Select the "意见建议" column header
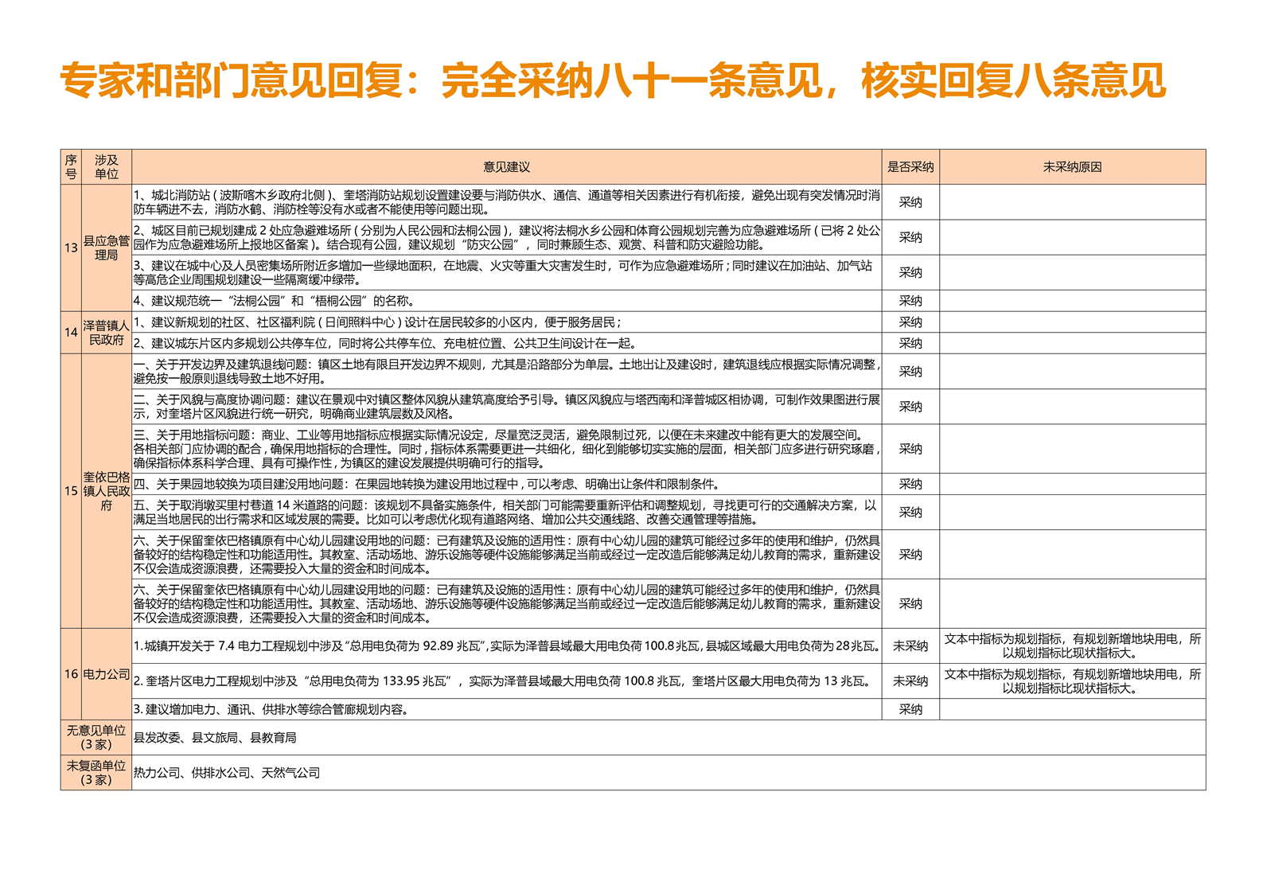The image size is (1263, 893). [x=506, y=167]
